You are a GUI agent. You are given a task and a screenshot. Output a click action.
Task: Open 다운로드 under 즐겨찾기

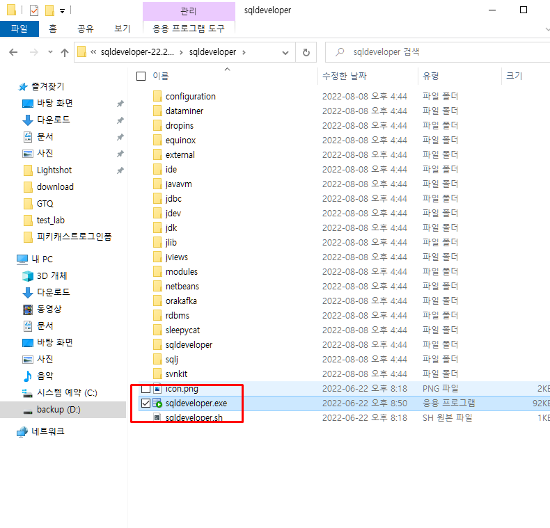[x=54, y=120]
